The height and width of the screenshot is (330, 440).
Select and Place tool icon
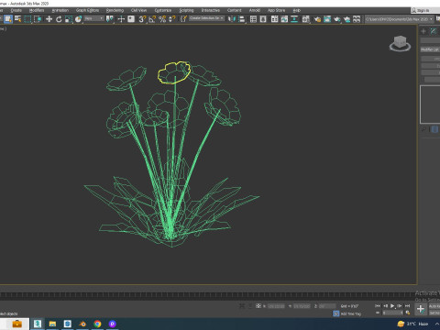(79, 19)
